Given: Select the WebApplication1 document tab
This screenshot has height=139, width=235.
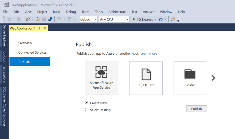Looking at the screenshot, I should click(x=22, y=28).
